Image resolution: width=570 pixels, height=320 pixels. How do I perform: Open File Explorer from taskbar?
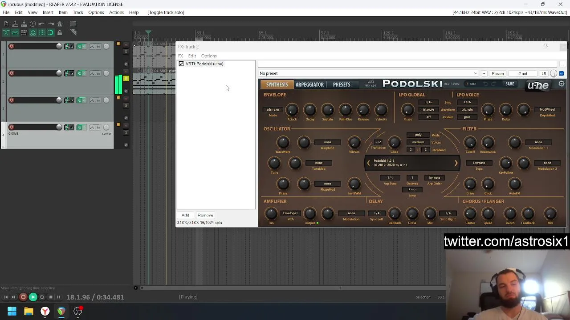[x=28, y=311]
